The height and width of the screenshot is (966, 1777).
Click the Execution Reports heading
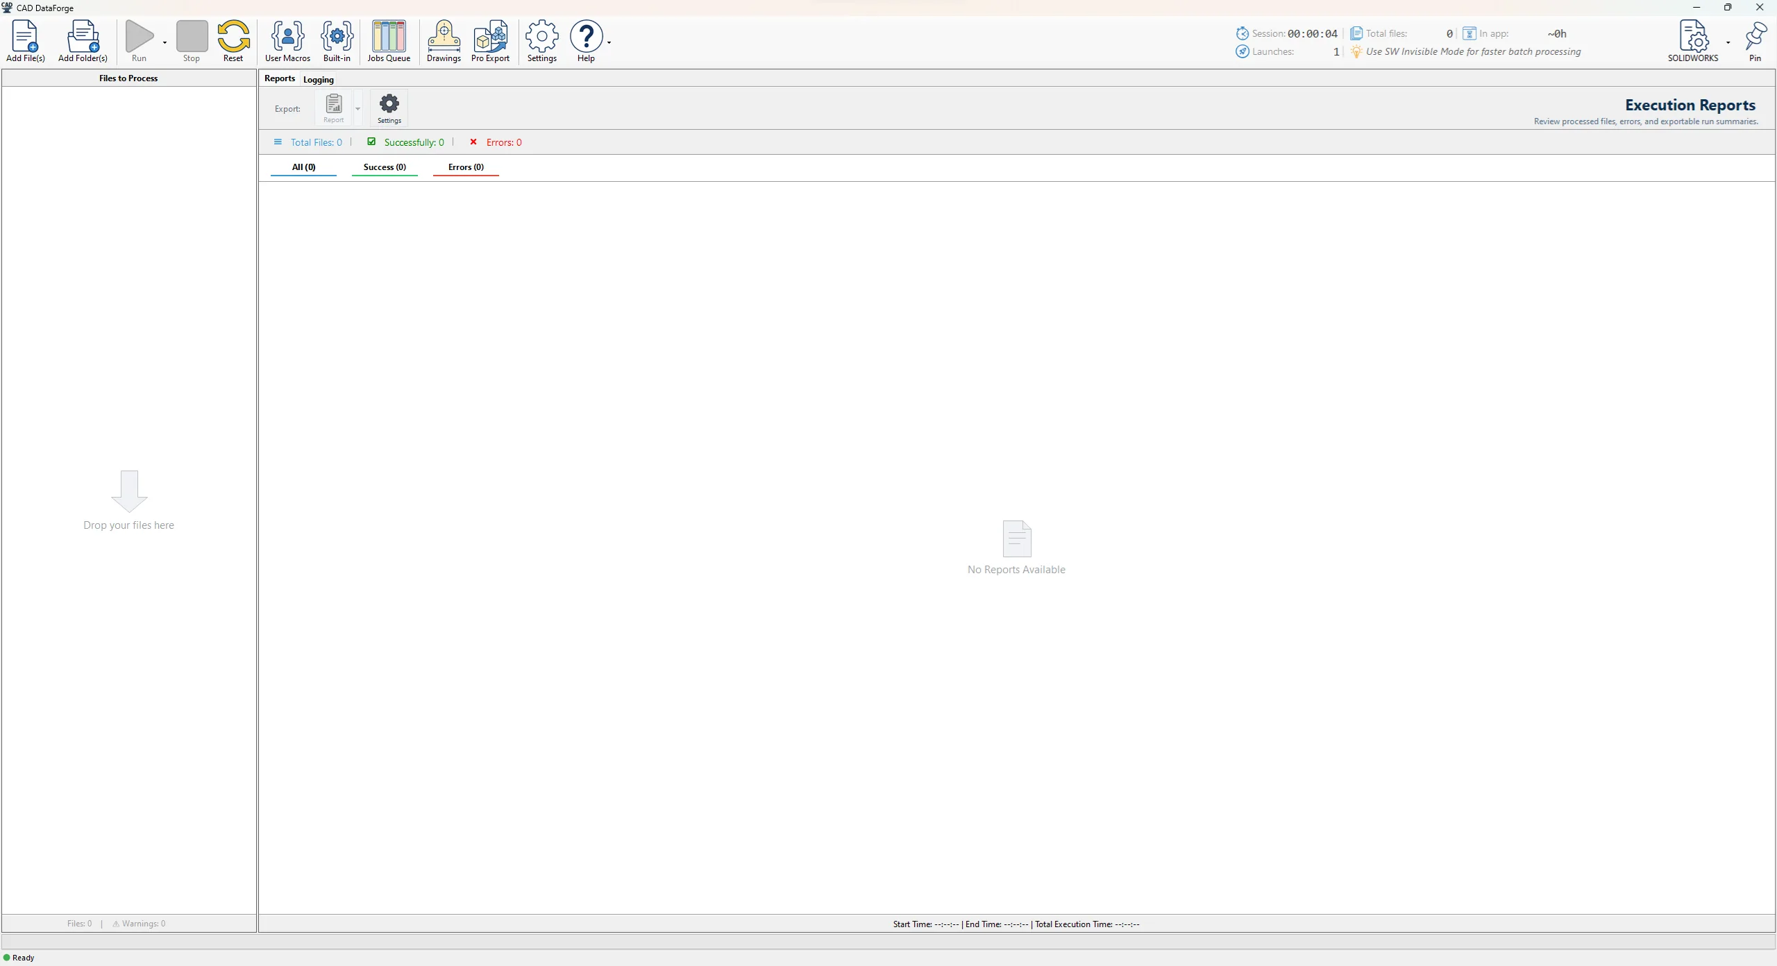tap(1690, 105)
